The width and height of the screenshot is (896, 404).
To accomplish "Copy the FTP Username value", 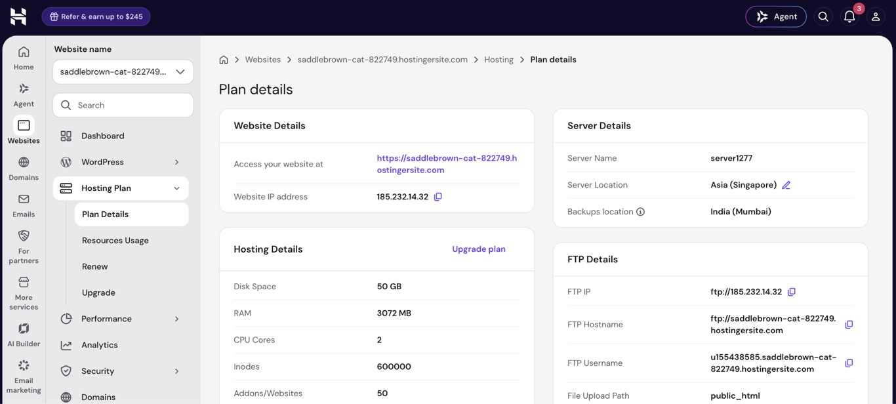I will click(x=849, y=363).
